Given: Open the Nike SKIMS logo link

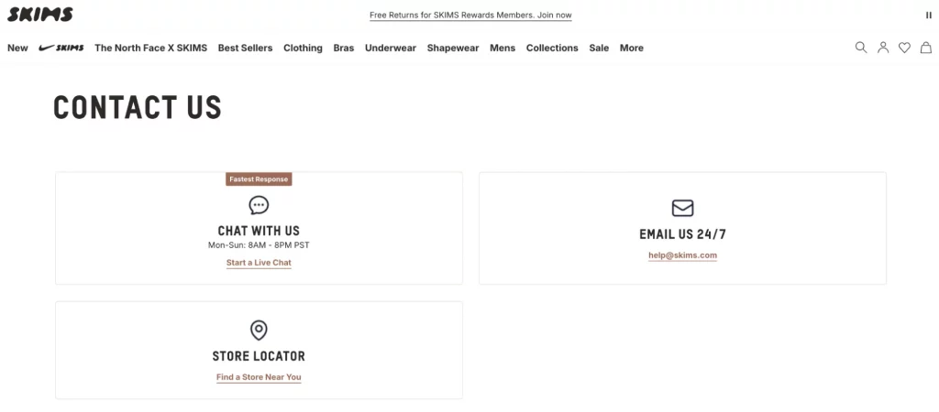Looking at the screenshot, I should [61, 48].
